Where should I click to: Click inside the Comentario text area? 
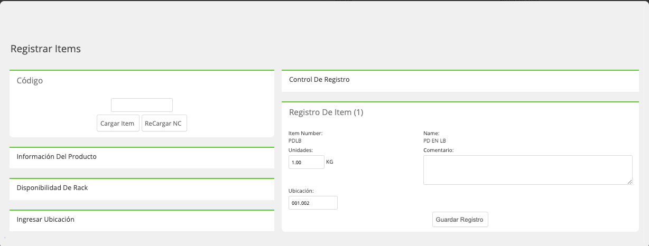[528, 170]
